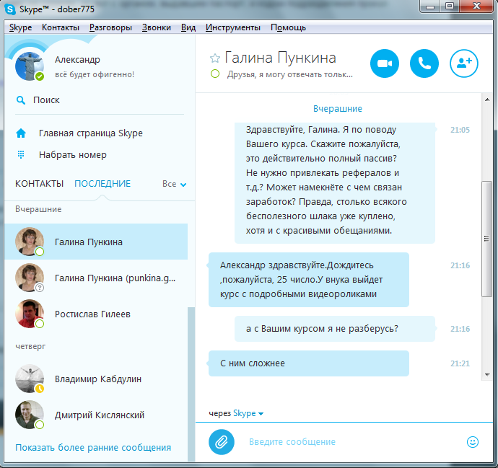Select Галина Пункина (punkina.g... contact

pyautogui.click(x=96, y=278)
